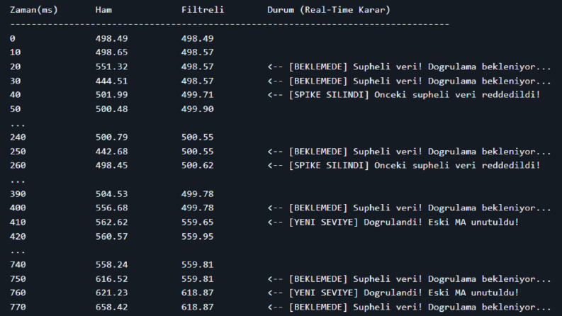Select raw value 504.53

click(x=111, y=194)
